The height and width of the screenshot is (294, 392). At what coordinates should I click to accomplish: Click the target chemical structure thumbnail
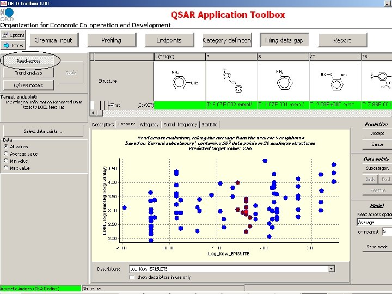point(180,81)
